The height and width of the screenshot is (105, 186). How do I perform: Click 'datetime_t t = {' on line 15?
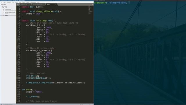tap(35, 25)
